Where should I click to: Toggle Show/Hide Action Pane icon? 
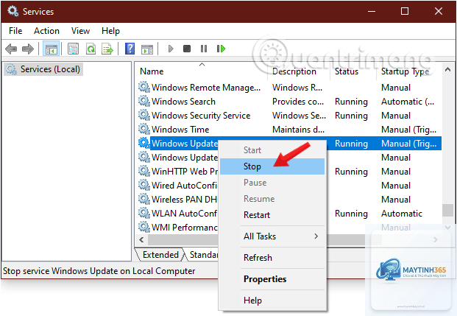(x=147, y=49)
